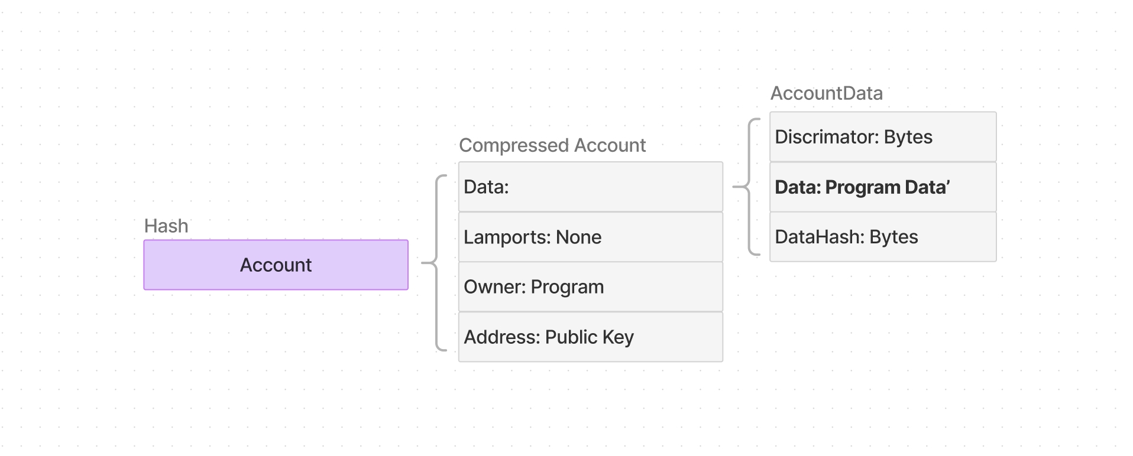1133x456 pixels.
Task: Click the "Hash" label above Account
Action: pyautogui.click(x=166, y=226)
